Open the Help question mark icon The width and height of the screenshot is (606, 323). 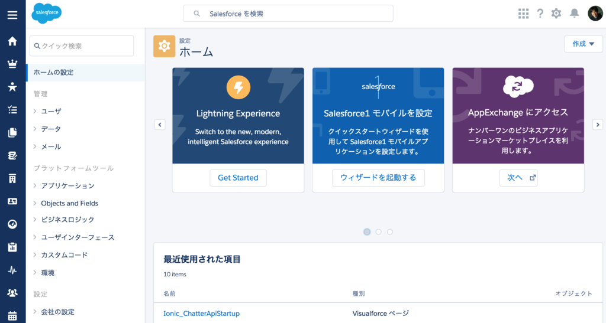(x=540, y=14)
